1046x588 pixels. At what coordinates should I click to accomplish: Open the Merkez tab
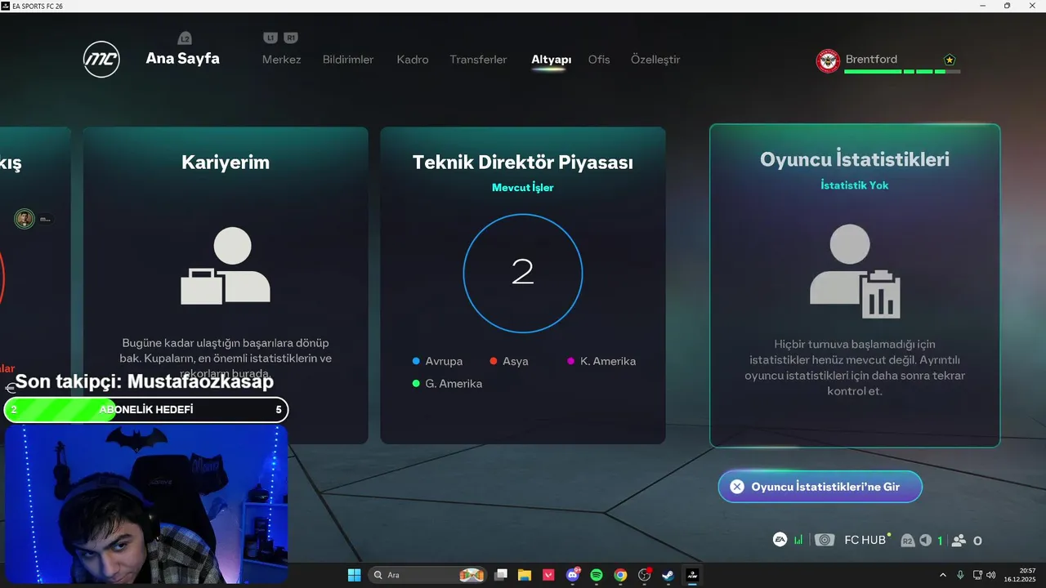pos(281,60)
